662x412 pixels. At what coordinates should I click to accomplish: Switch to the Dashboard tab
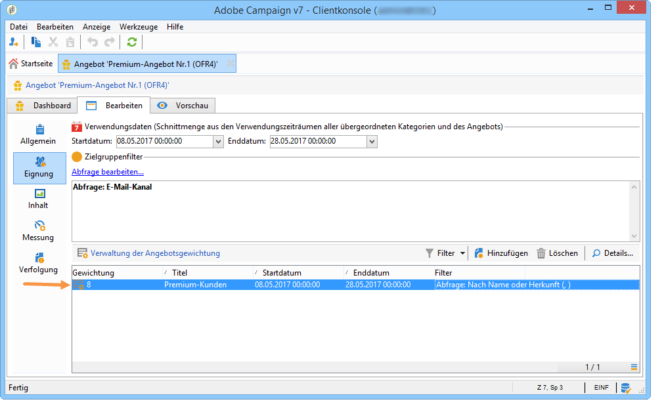coord(43,106)
